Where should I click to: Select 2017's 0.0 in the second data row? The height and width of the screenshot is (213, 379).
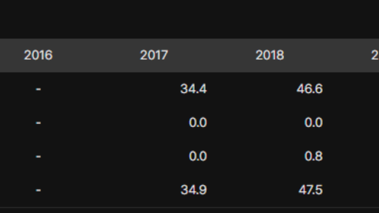(x=198, y=122)
